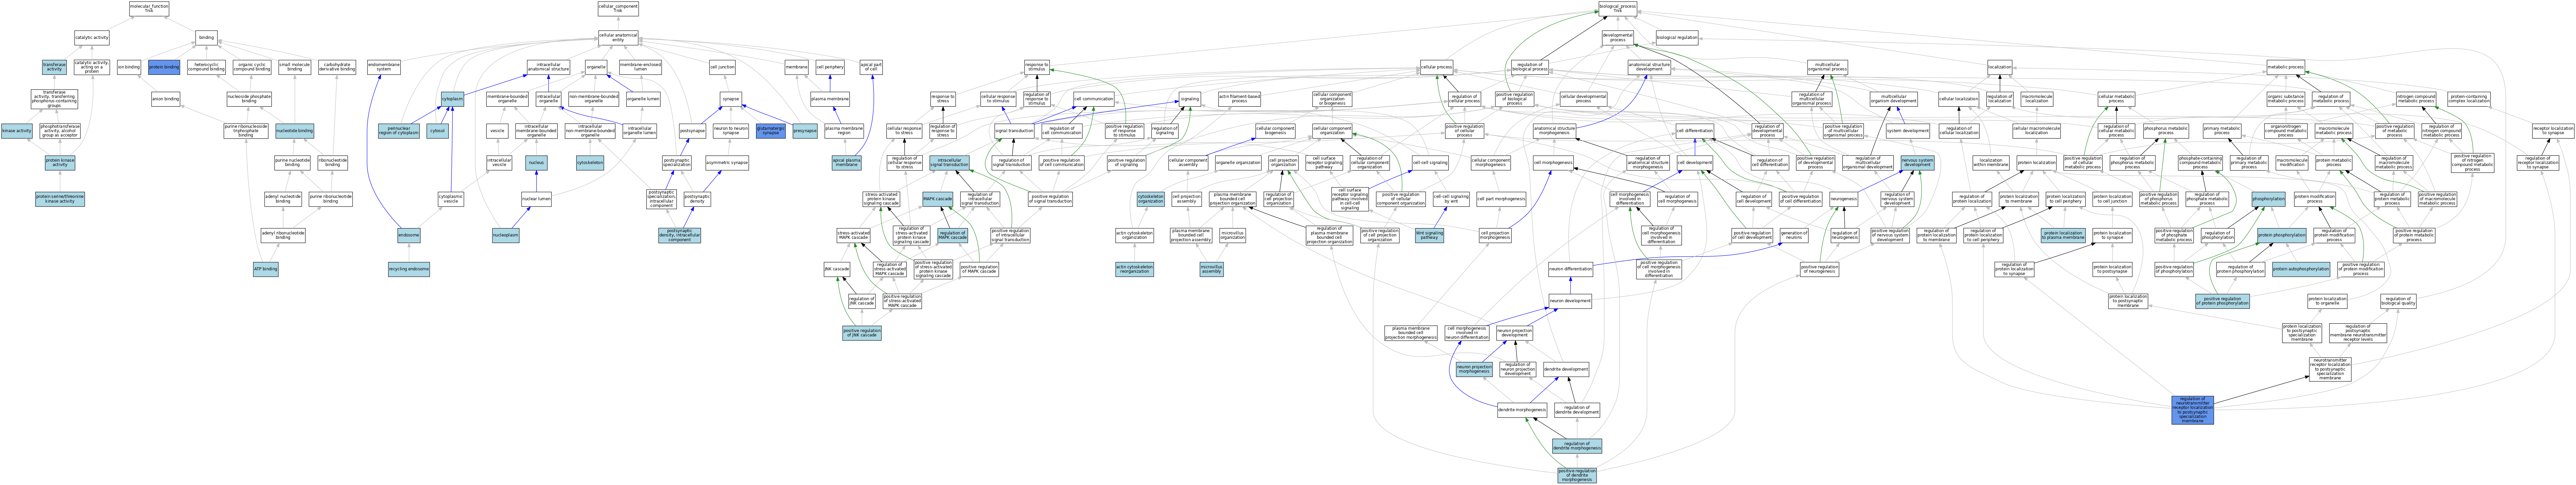The width and height of the screenshot is (2576, 485).
Task: Select the 'nucleotide binding' node
Action: (x=295, y=131)
